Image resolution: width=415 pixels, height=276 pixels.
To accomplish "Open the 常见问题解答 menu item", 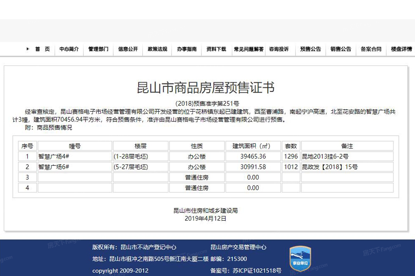I will coord(249,49).
